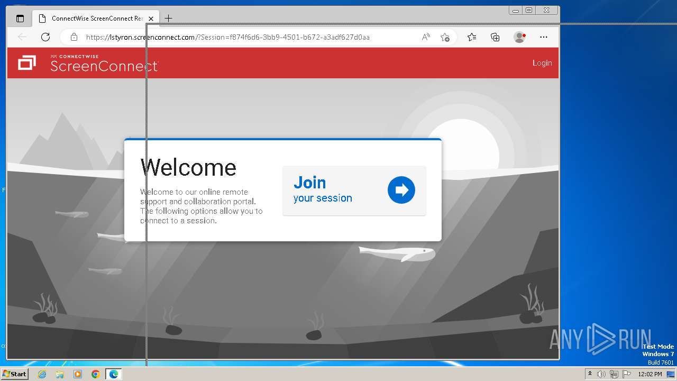View site information lock icon
677x381 pixels.
click(x=74, y=37)
